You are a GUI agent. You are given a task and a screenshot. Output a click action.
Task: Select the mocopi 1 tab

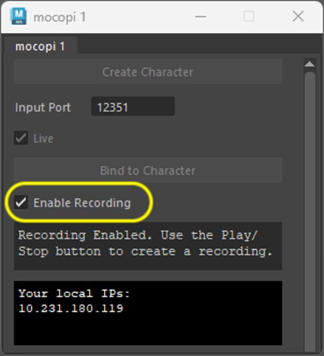click(40, 46)
